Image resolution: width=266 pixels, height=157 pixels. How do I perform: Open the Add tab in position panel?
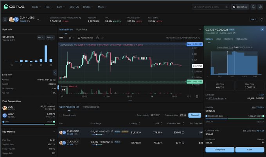(x=218, y=39)
